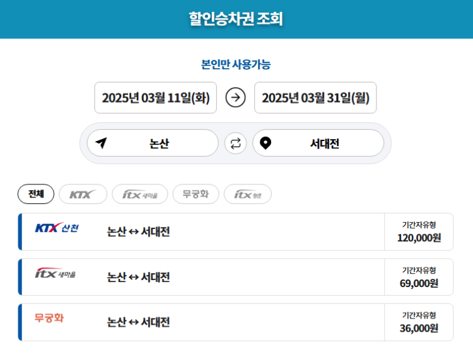
Task: Filter results by 무궁화 tab
Action: coord(196,194)
